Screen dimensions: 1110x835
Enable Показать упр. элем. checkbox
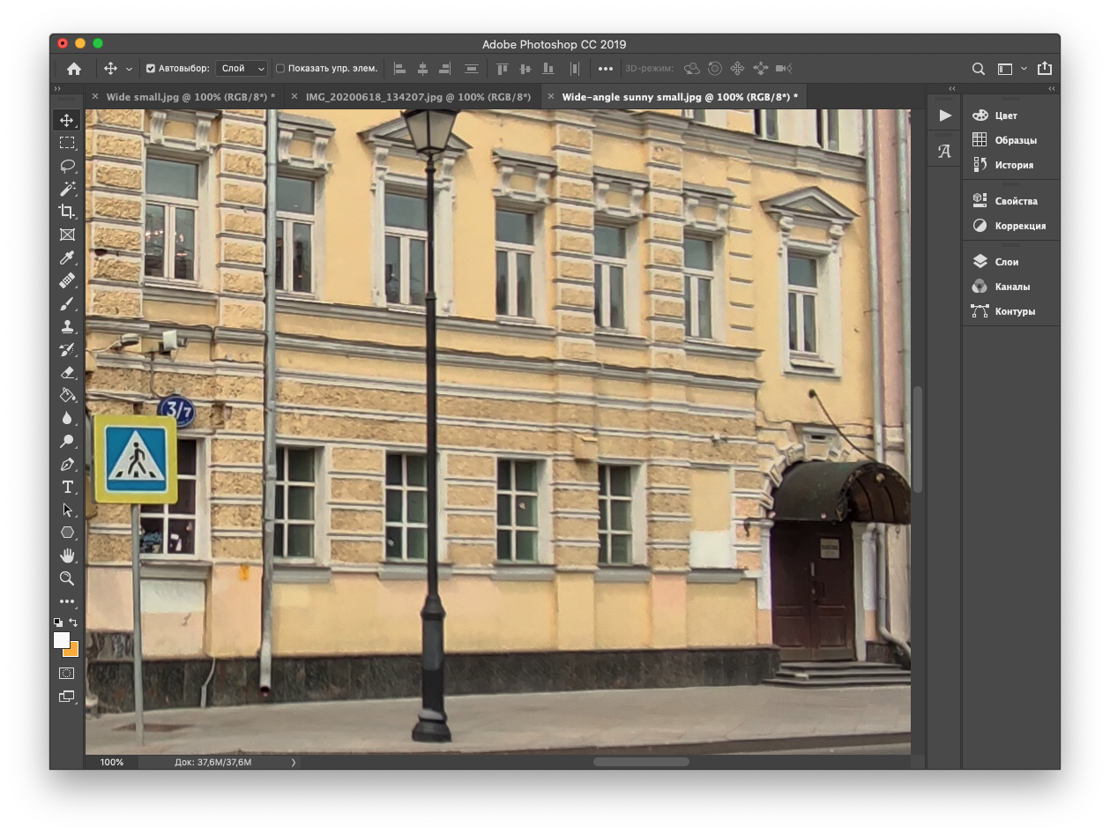tap(280, 69)
